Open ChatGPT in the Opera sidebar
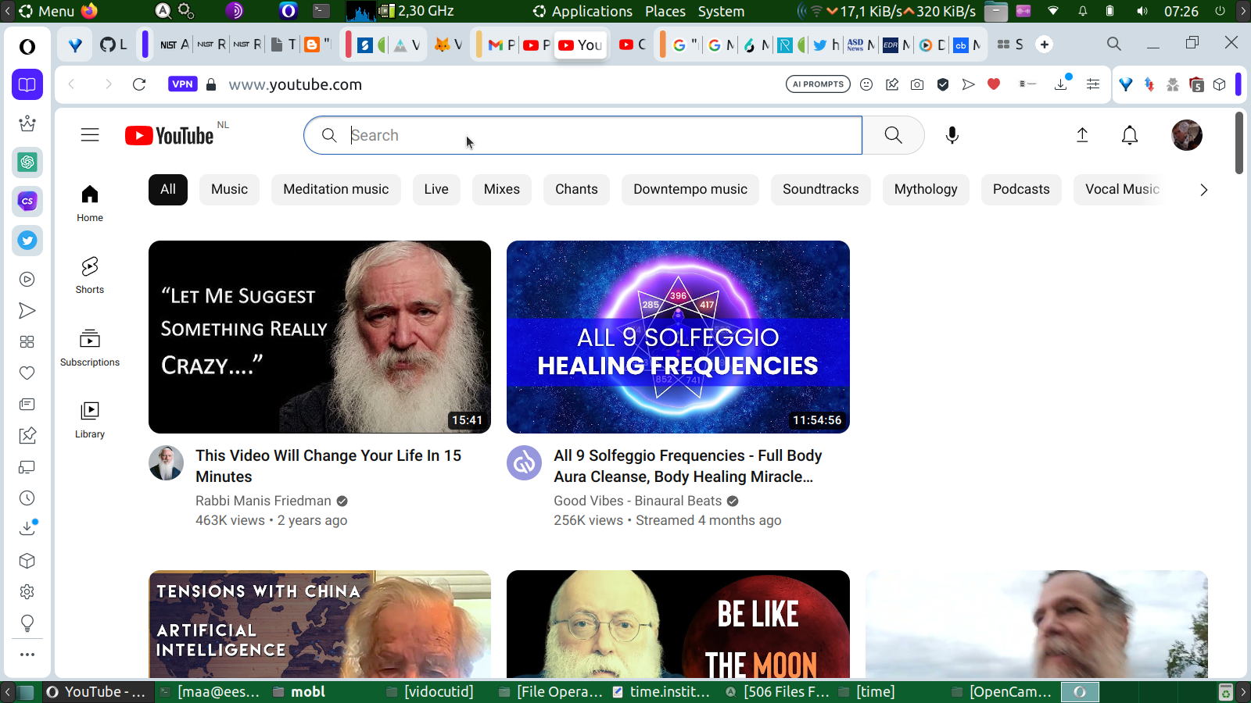Screen dimensions: 1251x703 pos(27,162)
